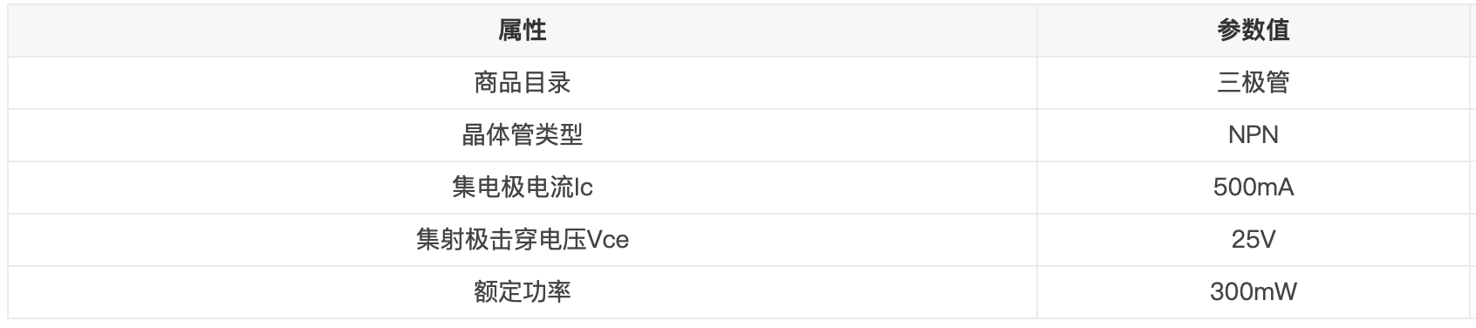The height and width of the screenshot is (328, 1476).
Task: Click the text 参数值 in header
Action: tap(1254, 31)
